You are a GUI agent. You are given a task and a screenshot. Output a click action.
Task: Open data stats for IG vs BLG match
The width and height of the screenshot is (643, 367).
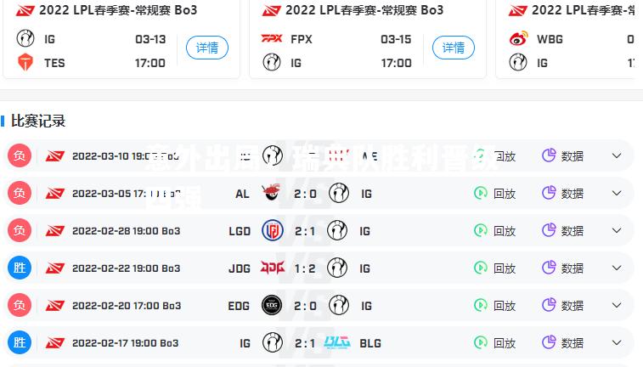click(562, 343)
